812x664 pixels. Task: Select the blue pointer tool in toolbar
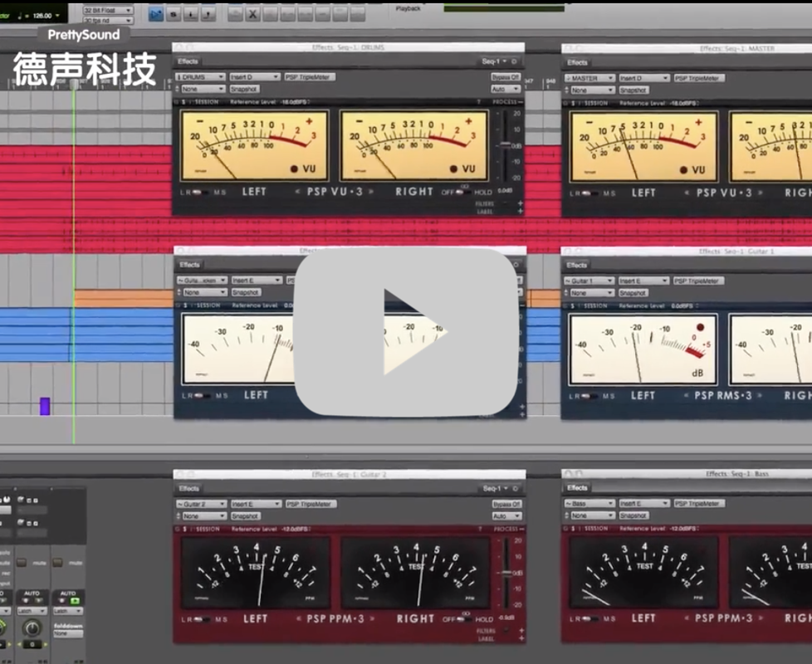pos(155,14)
